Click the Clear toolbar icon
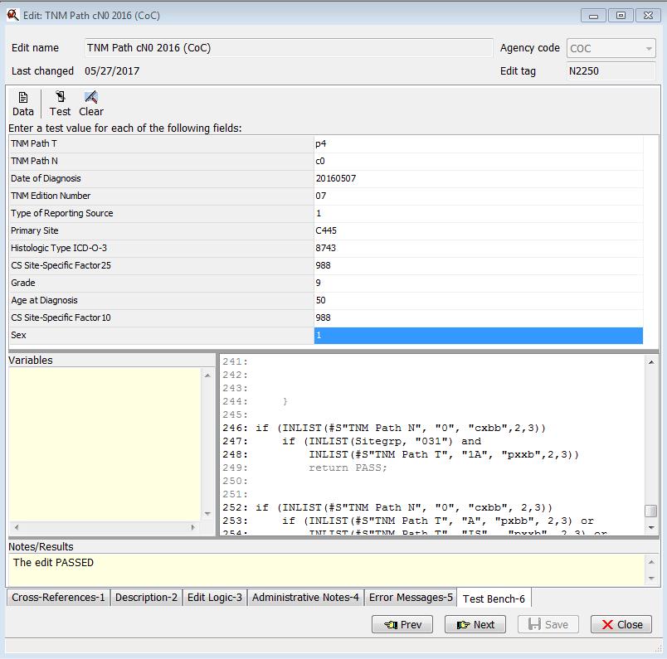The image size is (667, 659). click(x=91, y=104)
